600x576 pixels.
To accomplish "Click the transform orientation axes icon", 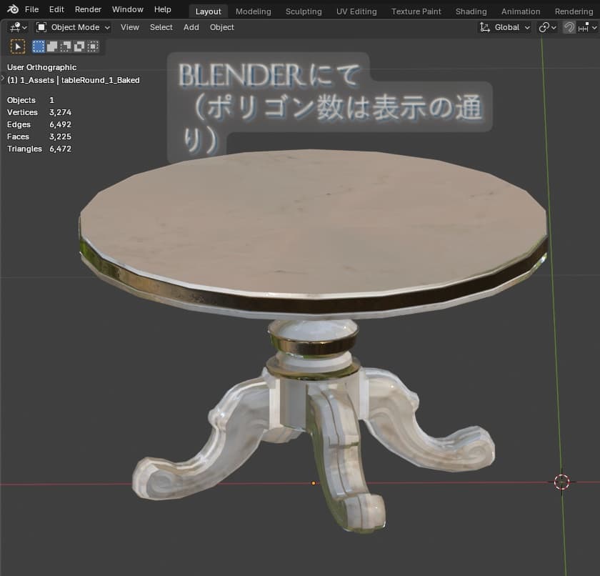I will tap(486, 27).
